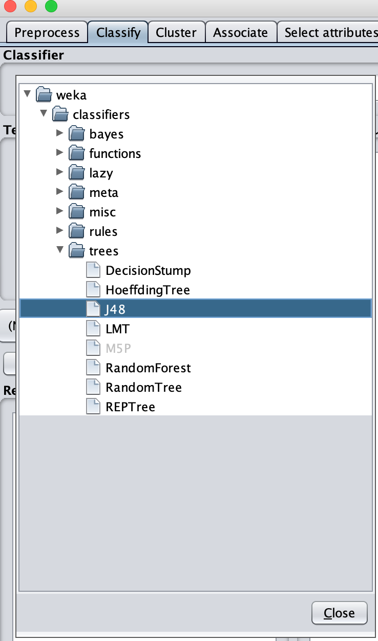Click the disabled M5P entry
Screen dimensions: 378x641
click(118, 349)
